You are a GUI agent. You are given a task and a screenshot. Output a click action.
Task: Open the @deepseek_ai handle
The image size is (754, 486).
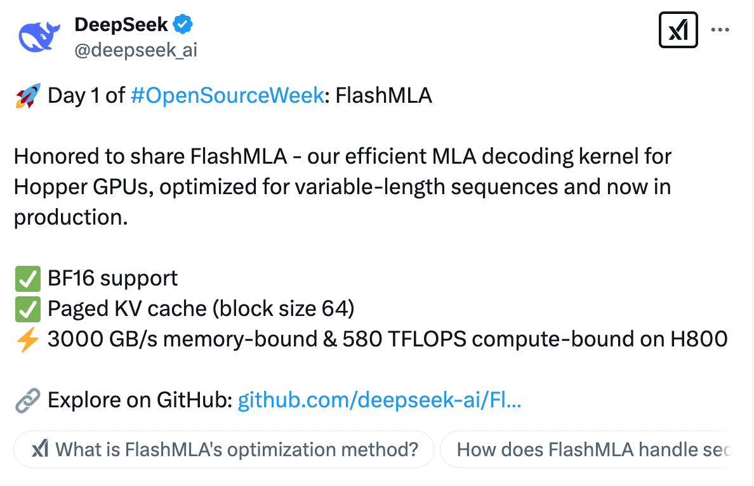[x=136, y=50]
